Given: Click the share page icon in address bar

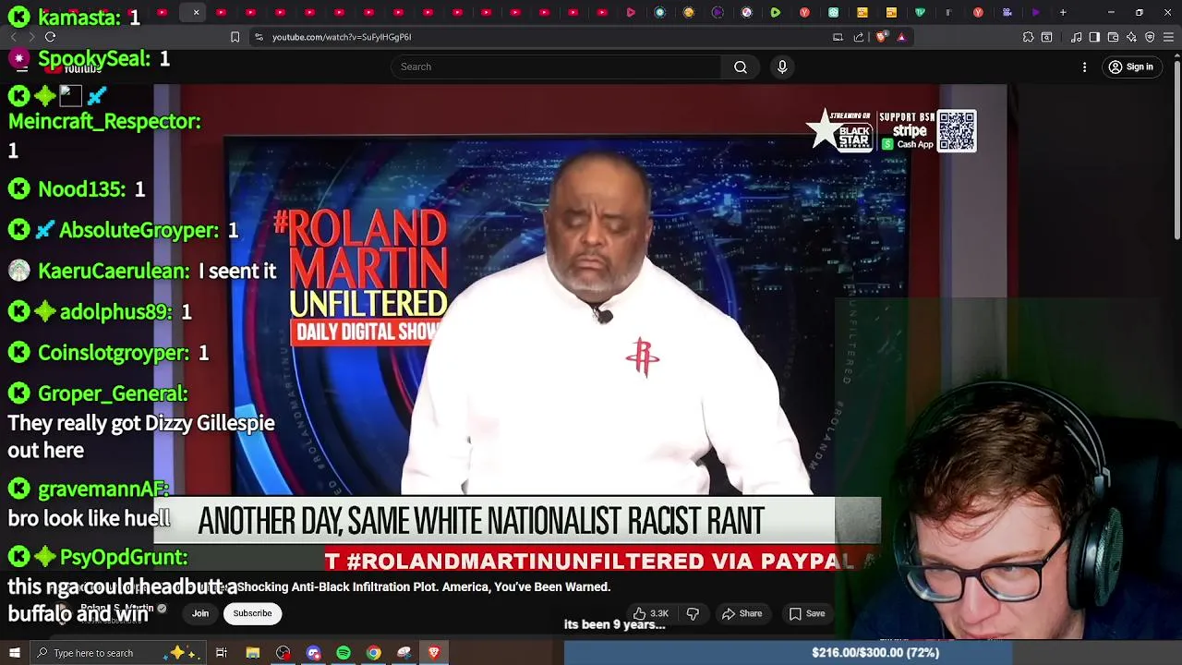Looking at the screenshot, I should (859, 37).
